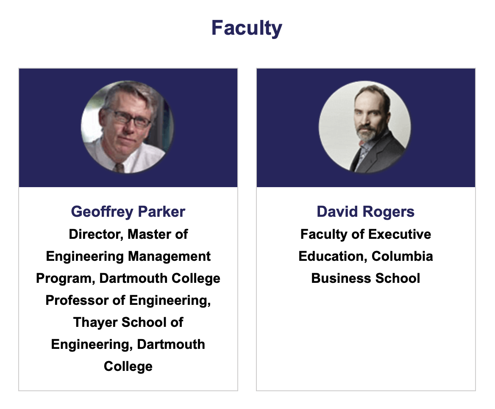Click empty space below 'College' in Parker's card
This screenshot has height=409, width=495.
pyautogui.click(x=128, y=382)
